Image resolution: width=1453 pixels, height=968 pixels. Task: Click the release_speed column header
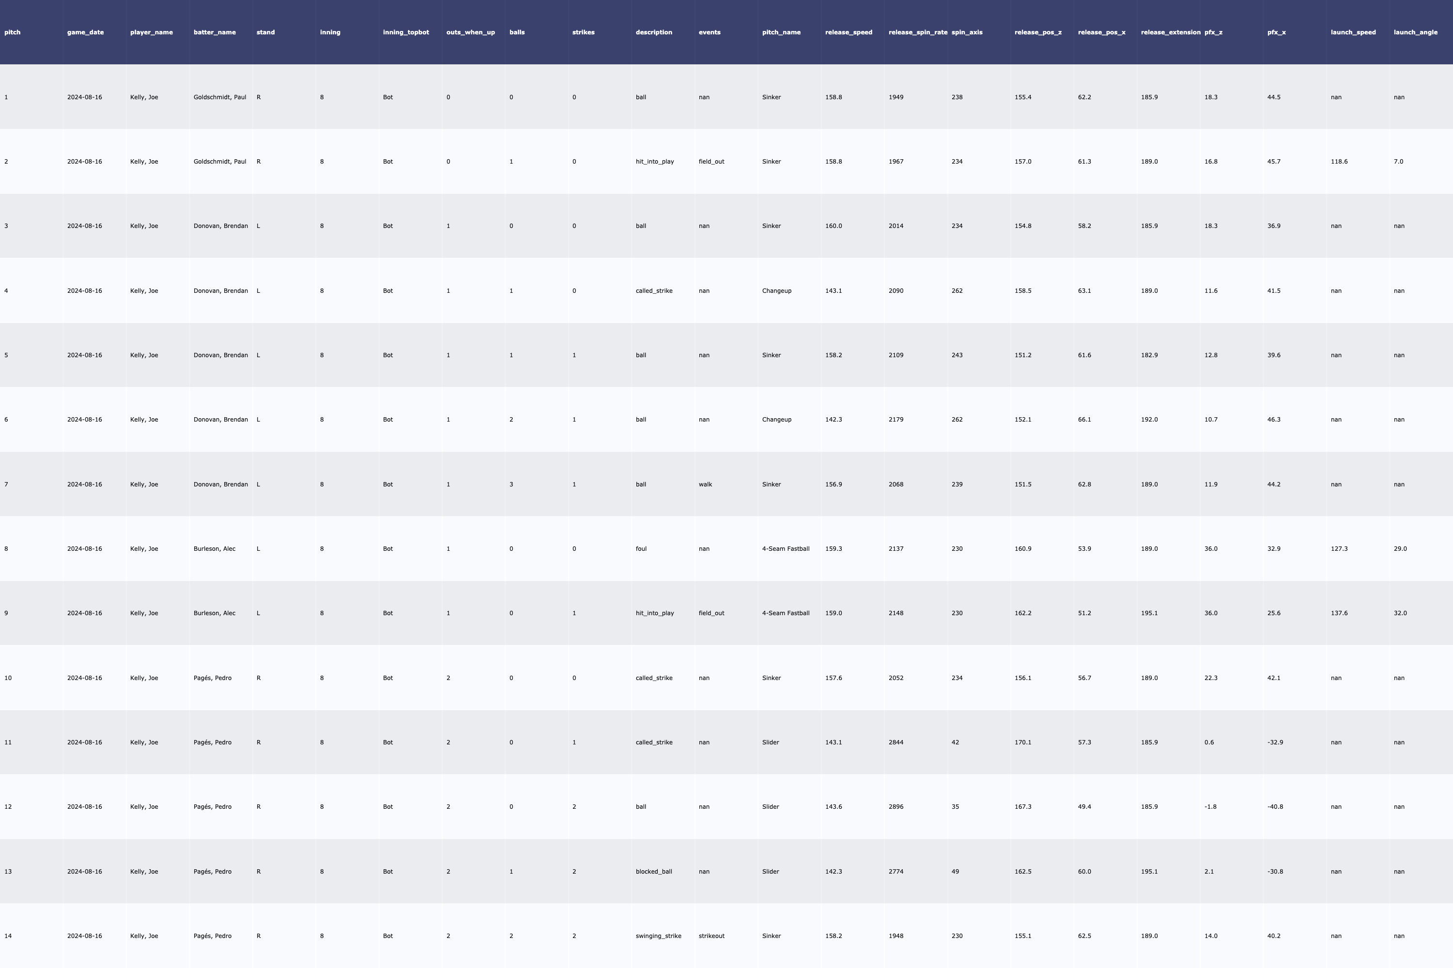tap(848, 32)
